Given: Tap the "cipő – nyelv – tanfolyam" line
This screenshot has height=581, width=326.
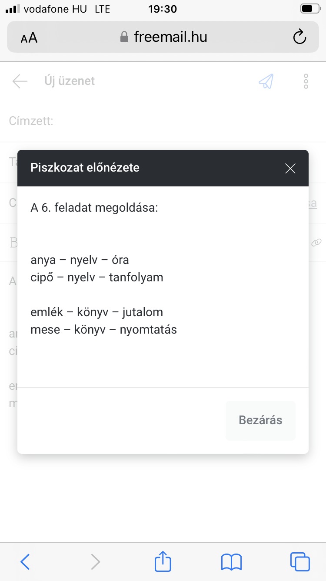Looking at the screenshot, I should coord(97,277).
